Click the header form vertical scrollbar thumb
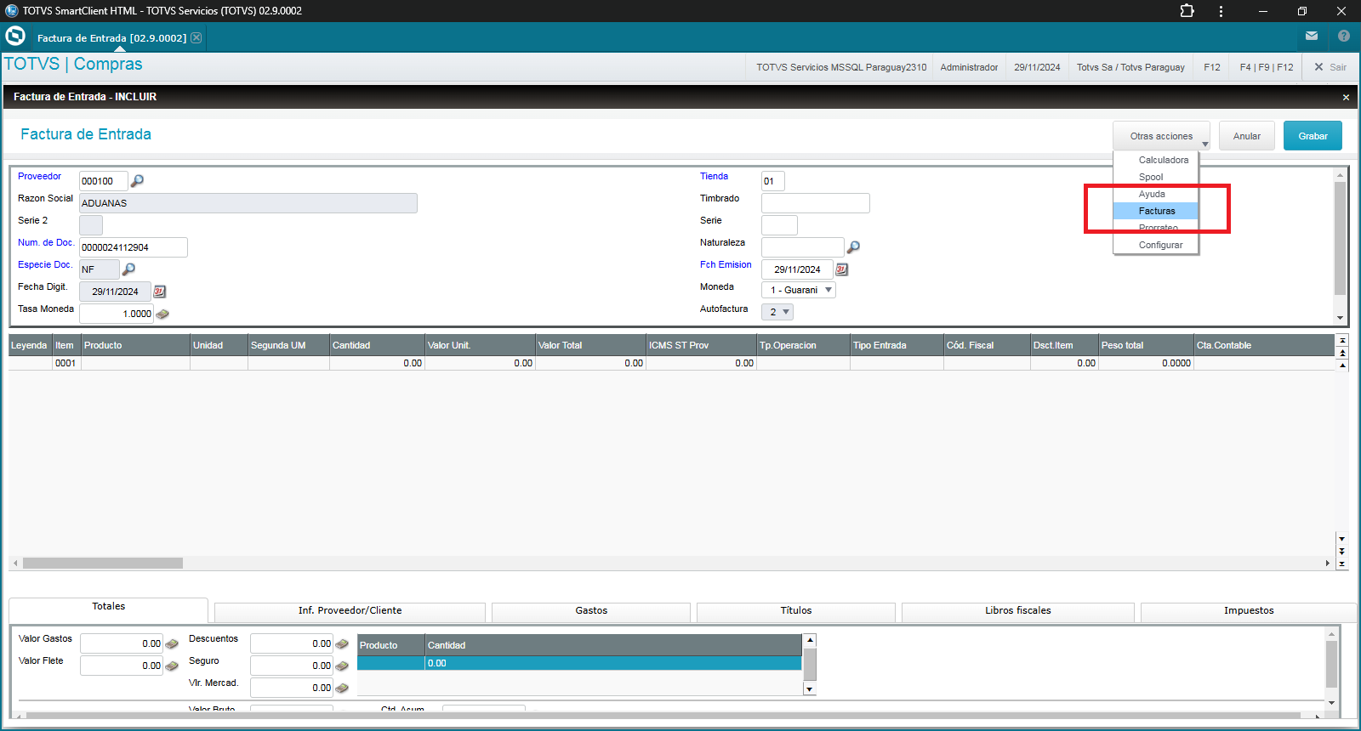The height and width of the screenshot is (731, 1361). [1340, 238]
